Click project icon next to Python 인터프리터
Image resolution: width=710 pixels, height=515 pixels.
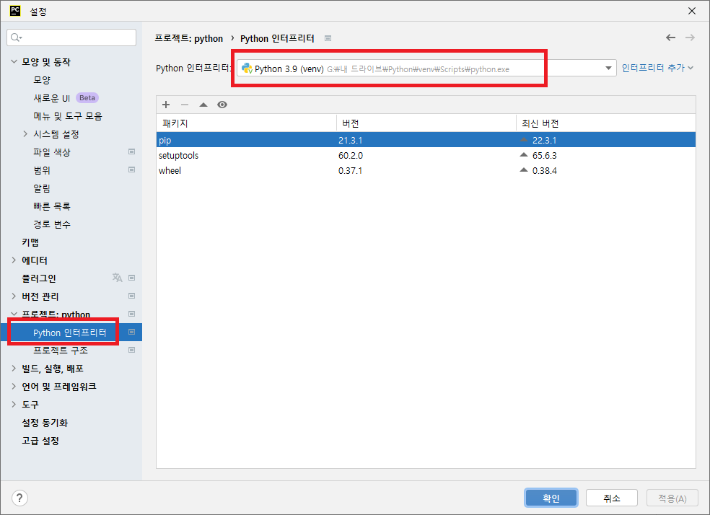tap(132, 332)
